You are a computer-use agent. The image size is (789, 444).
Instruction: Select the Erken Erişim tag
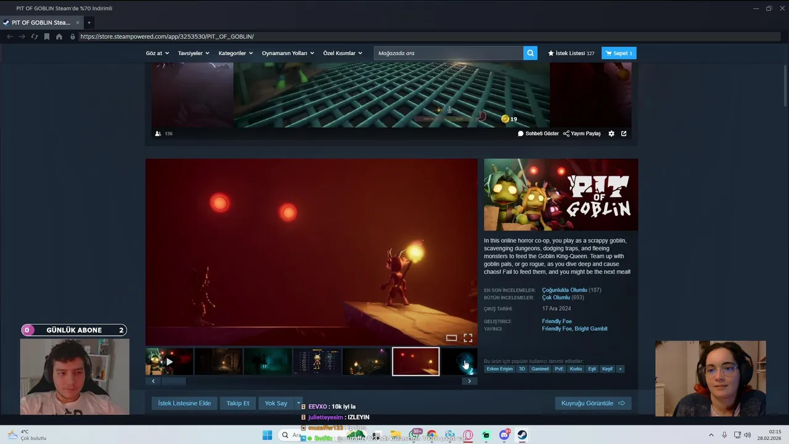point(499,369)
